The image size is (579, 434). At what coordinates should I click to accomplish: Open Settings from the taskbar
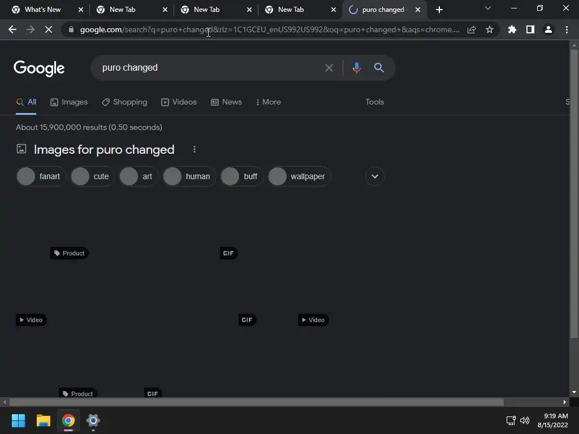click(93, 420)
